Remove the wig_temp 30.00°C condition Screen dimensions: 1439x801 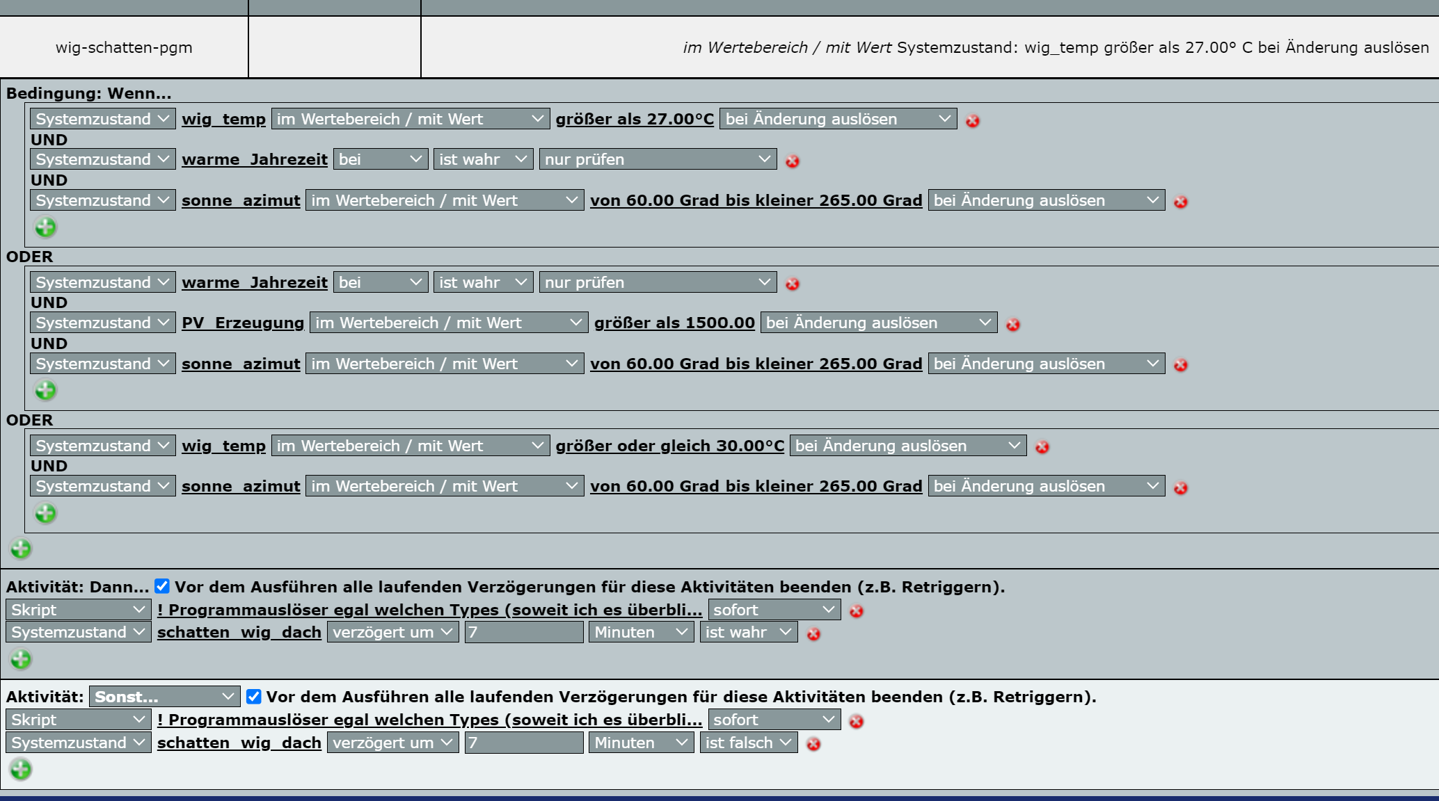point(1042,447)
